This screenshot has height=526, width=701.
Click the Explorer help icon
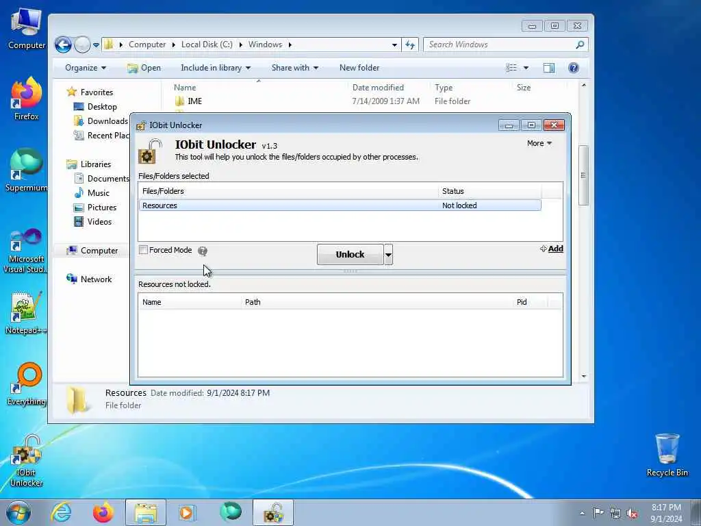point(574,68)
